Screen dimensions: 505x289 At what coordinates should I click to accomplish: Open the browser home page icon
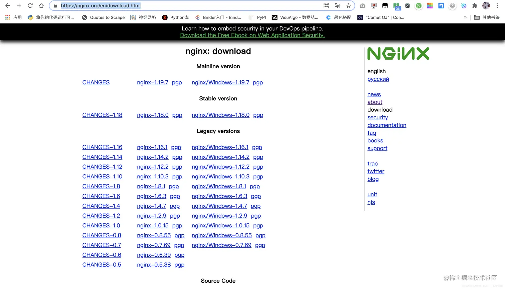(x=41, y=6)
